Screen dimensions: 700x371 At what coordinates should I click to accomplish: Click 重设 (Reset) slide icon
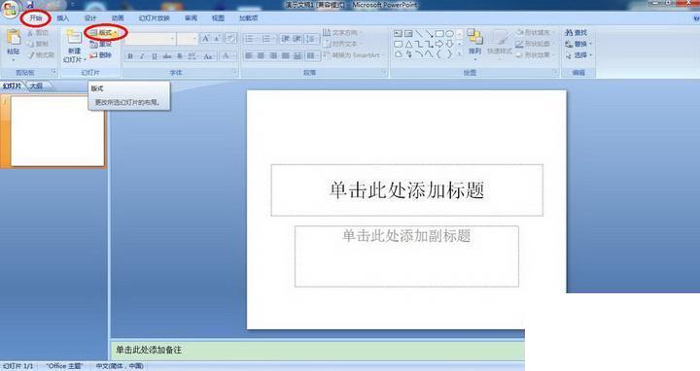93,44
